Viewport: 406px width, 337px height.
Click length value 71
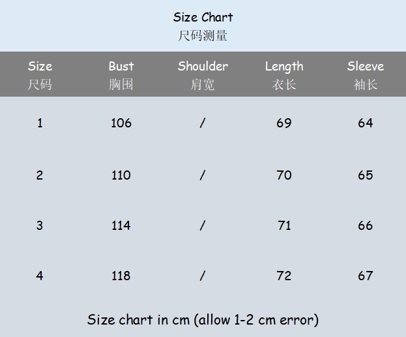pyautogui.click(x=284, y=225)
